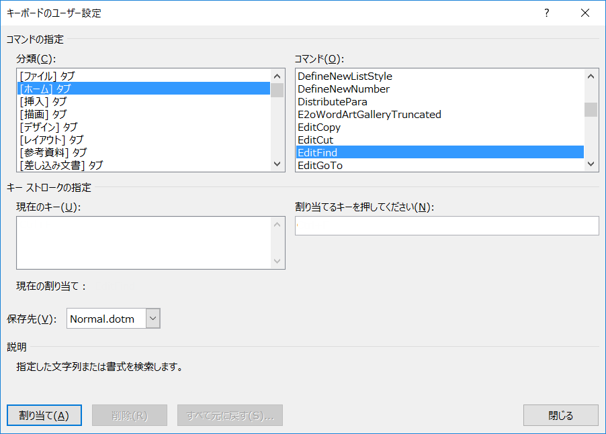Screen dimensions: 606x434
Task: Select the EditCut command
Action: [316, 140]
